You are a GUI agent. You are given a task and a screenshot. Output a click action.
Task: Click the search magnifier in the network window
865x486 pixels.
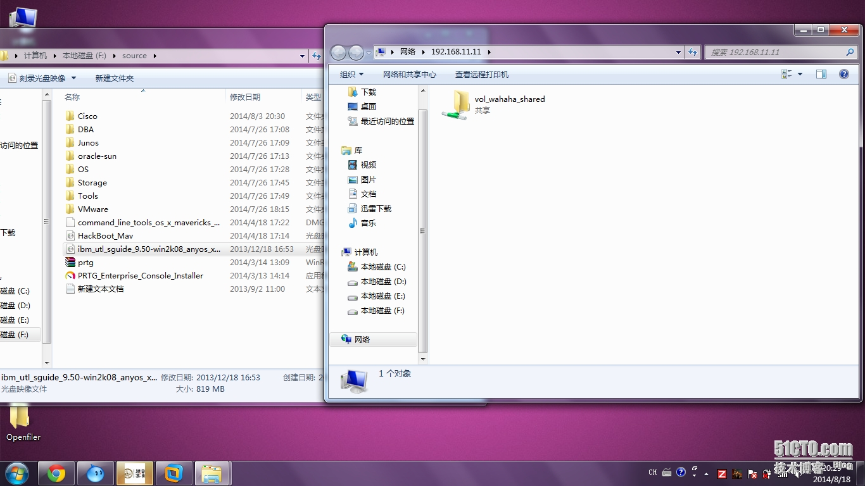click(x=850, y=52)
